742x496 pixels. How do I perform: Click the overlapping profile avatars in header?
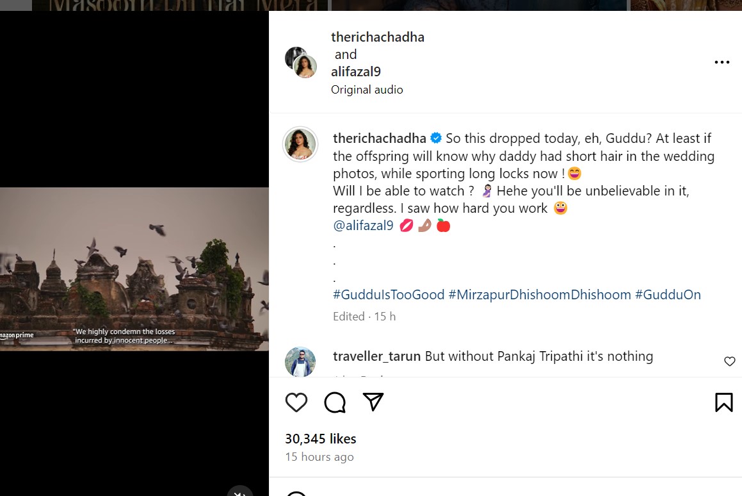301,62
